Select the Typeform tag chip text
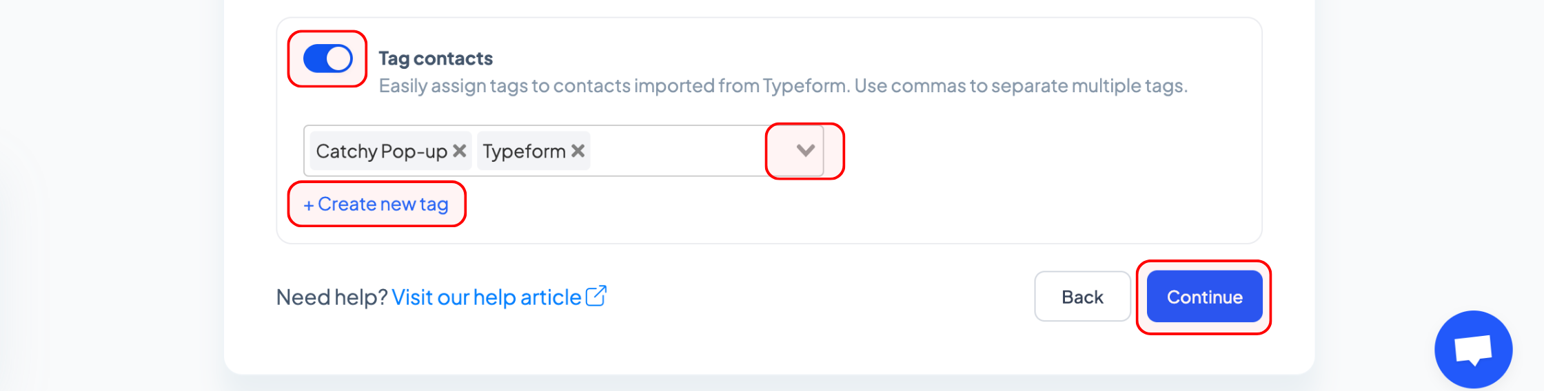The height and width of the screenshot is (391, 1544). (524, 151)
